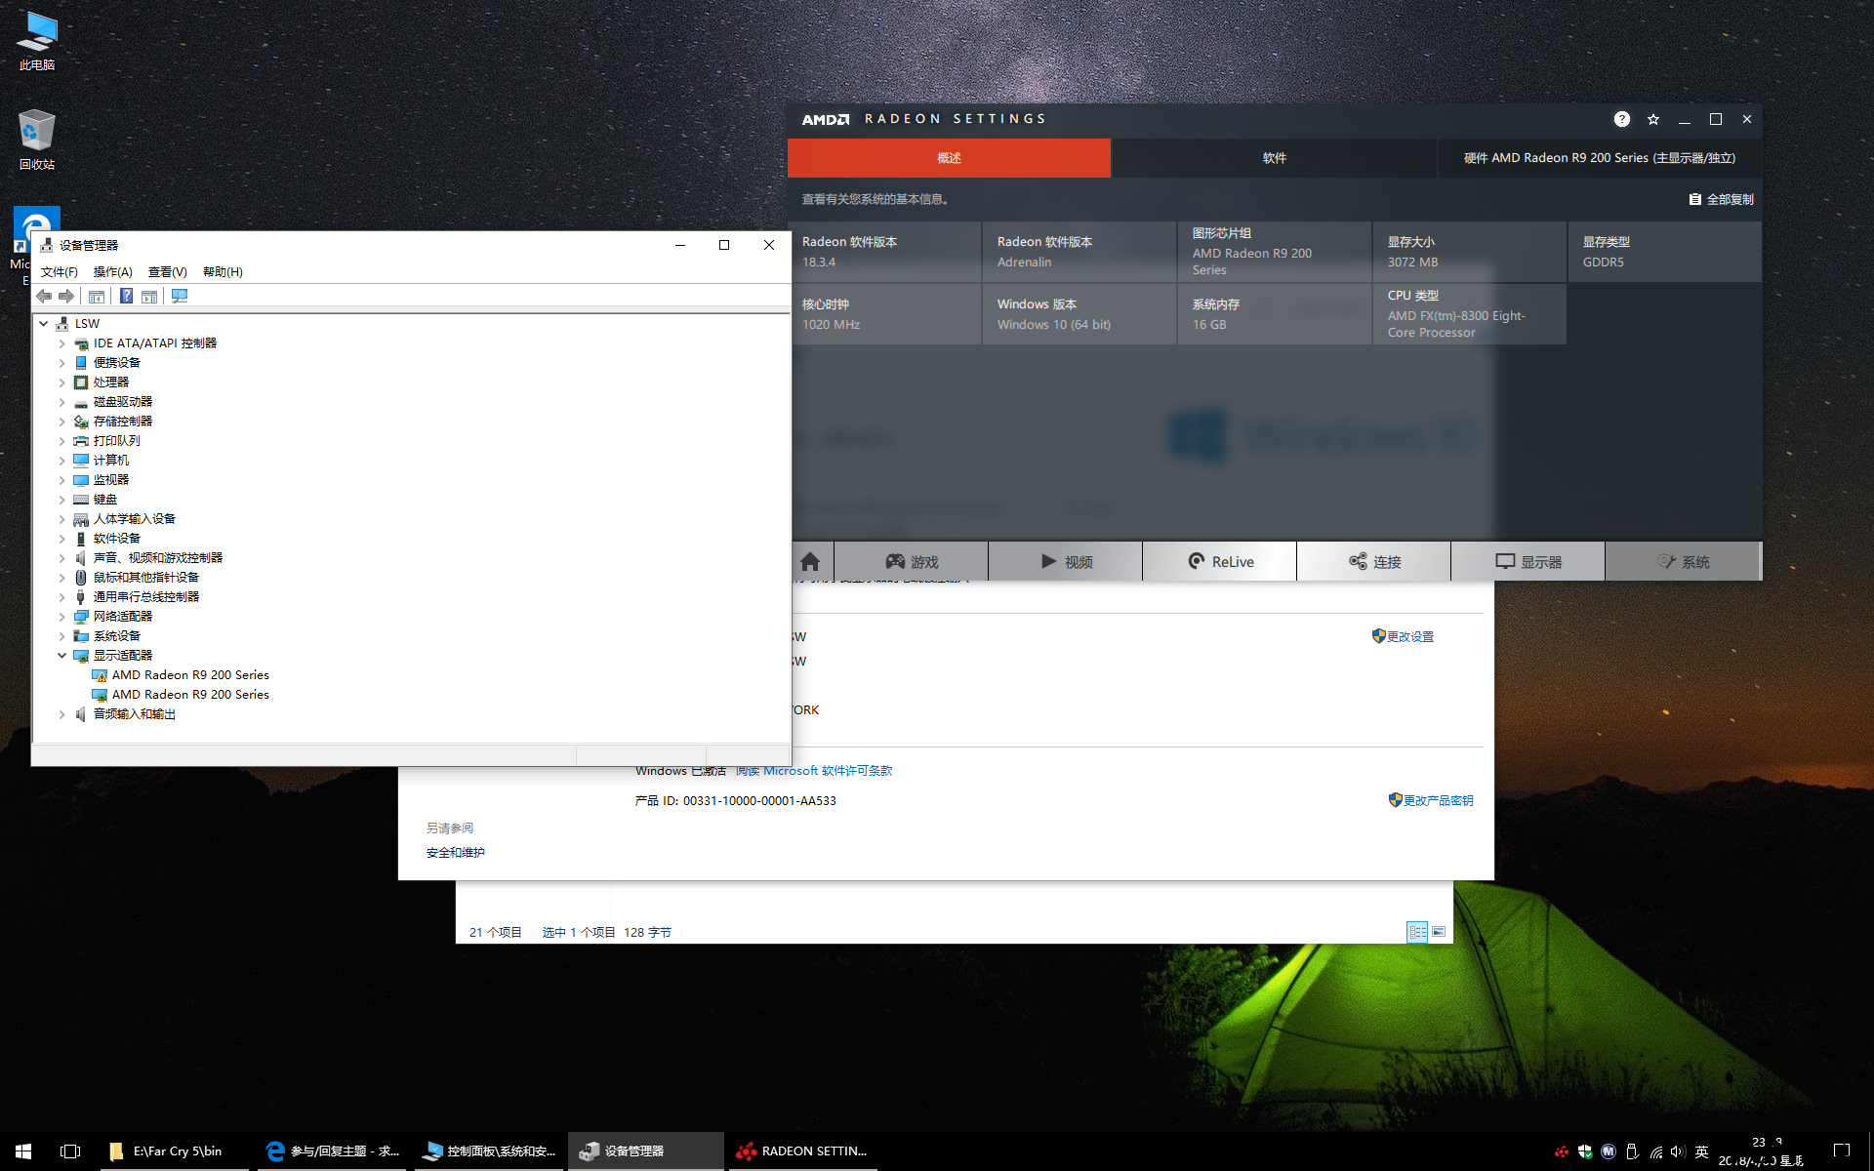The image size is (1874, 1171).
Task: Toggle the show/hide console tree icon
Action: pos(97,296)
